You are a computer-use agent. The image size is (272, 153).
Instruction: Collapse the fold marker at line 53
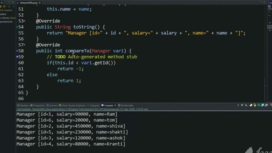25,21
